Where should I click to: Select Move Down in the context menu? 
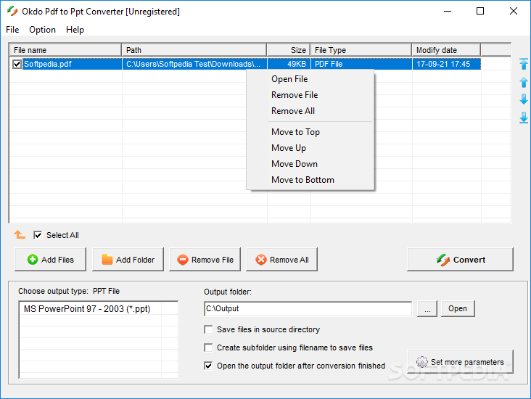pyautogui.click(x=310, y=164)
